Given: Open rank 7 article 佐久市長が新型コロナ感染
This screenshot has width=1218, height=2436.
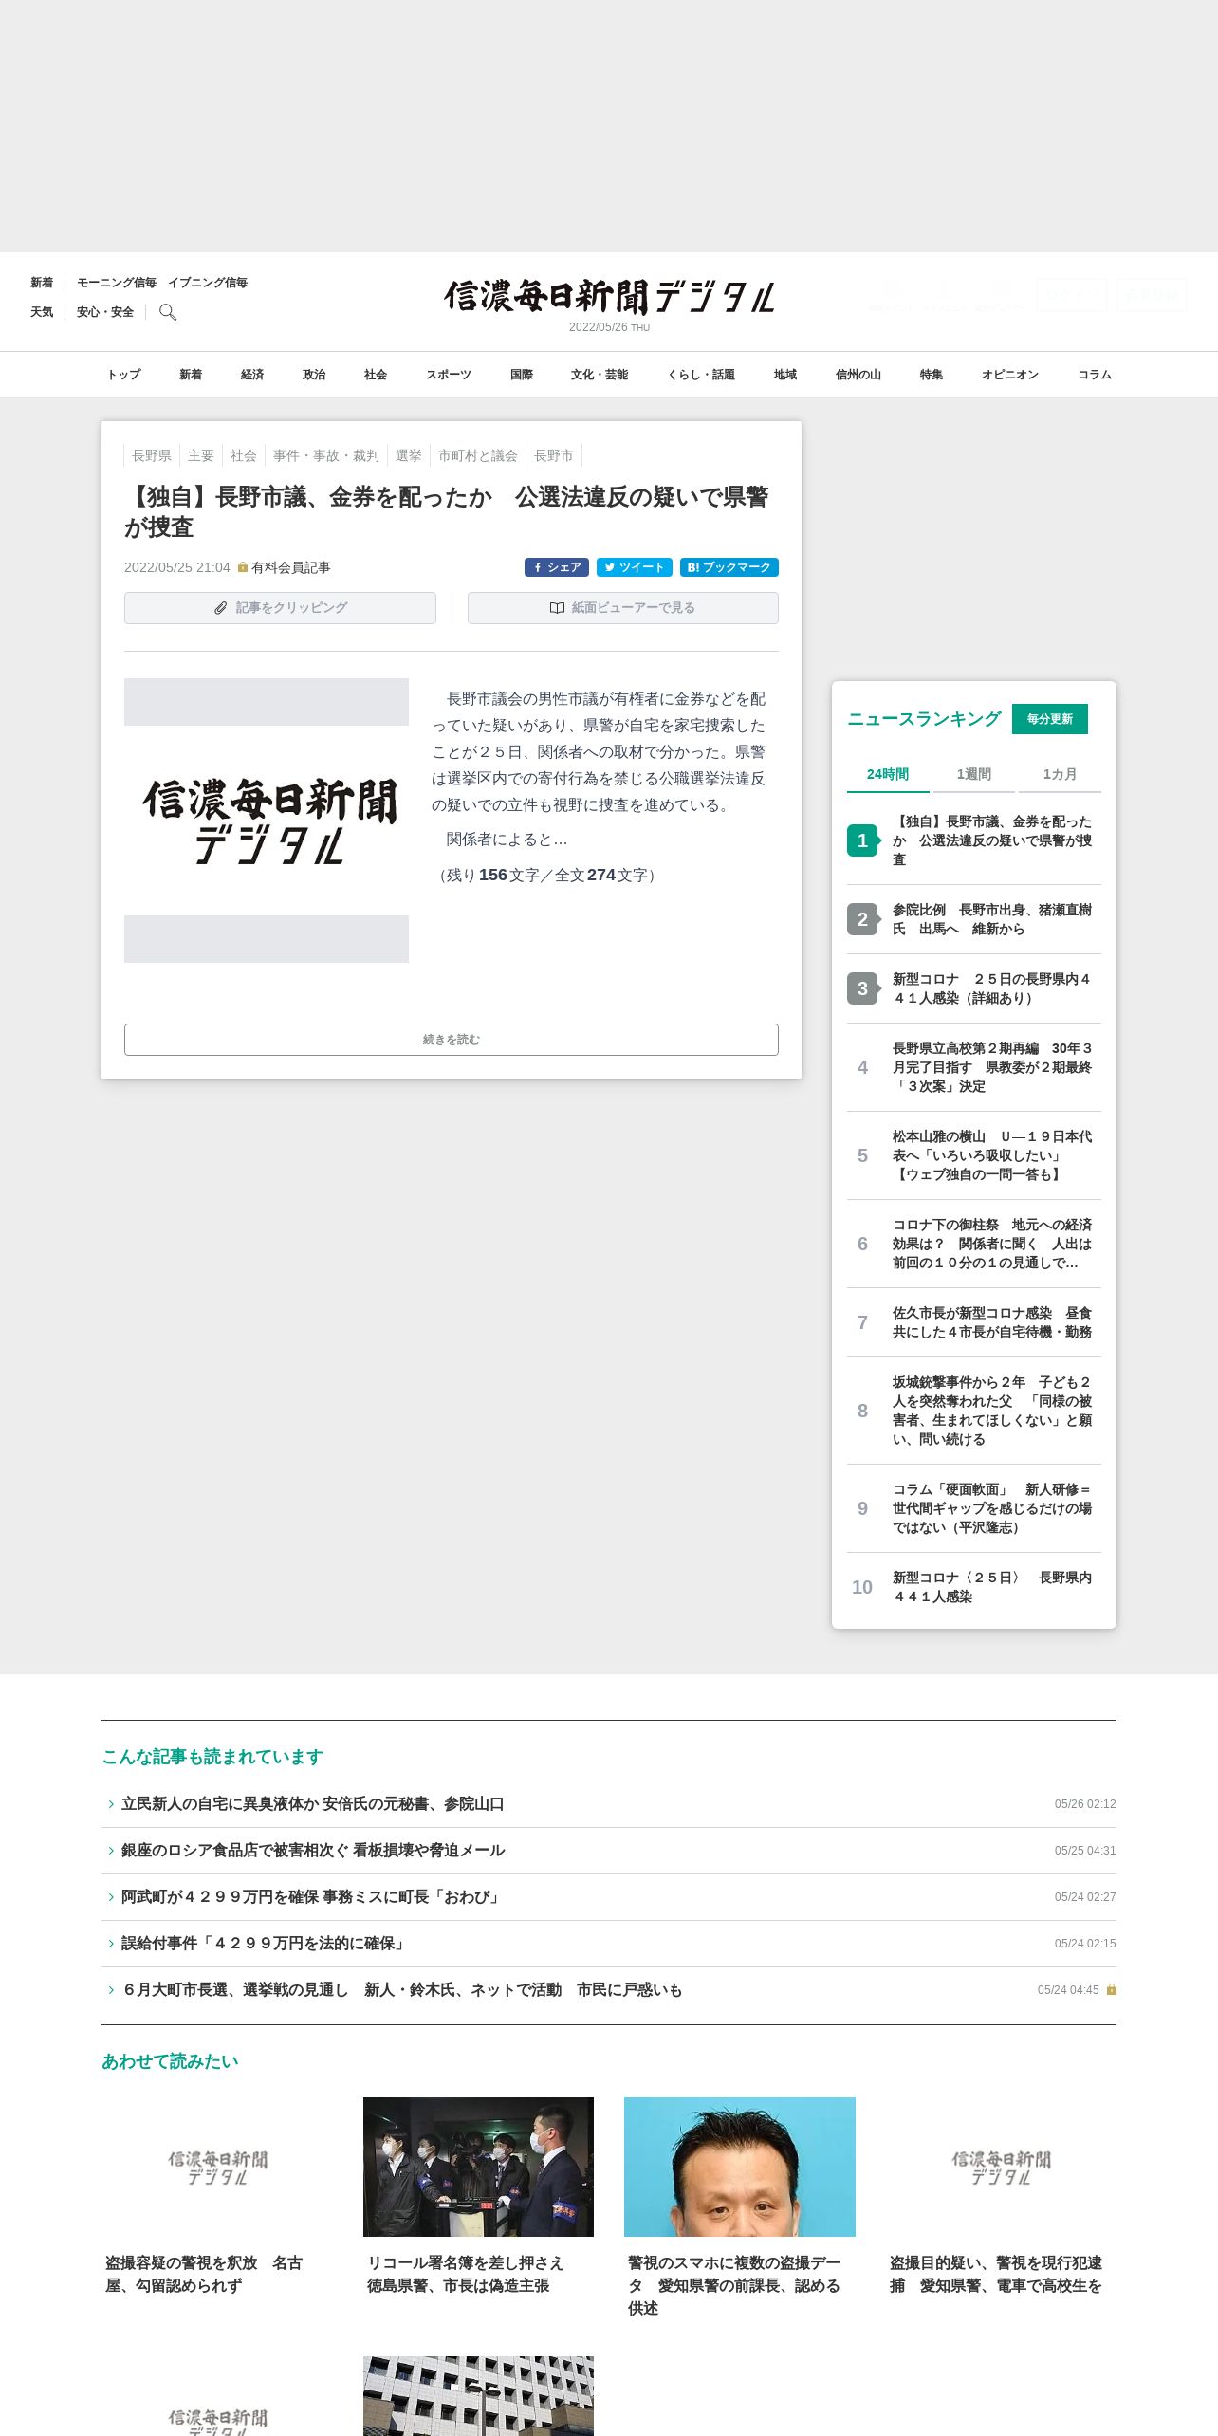Looking at the screenshot, I should [974, 1322].
